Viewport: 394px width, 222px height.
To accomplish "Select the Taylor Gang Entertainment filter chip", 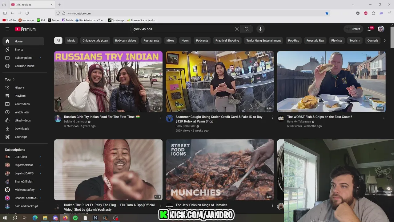I will click(x=263, y=40).
